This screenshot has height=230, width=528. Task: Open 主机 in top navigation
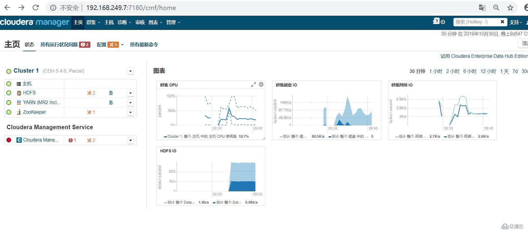click(x=109, y=22)
